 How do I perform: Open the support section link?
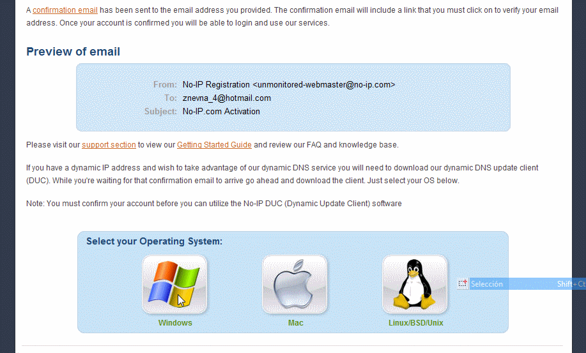[x=109, y=145]
